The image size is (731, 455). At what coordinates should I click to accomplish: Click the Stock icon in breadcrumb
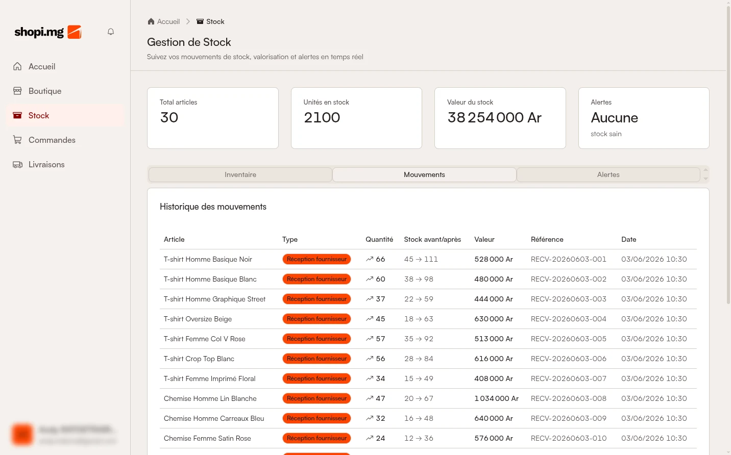pos(200,21)
